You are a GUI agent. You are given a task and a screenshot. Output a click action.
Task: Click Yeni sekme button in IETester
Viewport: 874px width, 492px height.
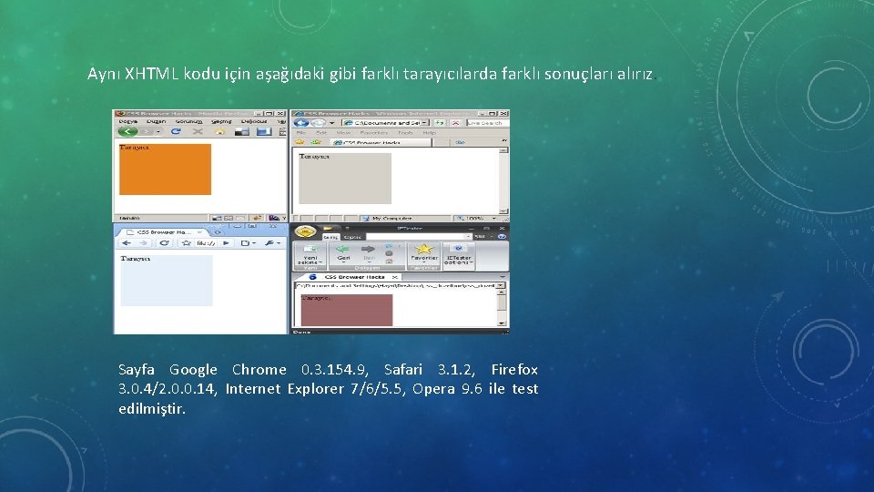(x=311, y=255)
